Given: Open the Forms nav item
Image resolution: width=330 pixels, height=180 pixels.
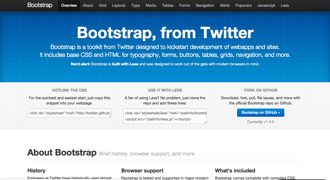Looking at the screenshot, I should point(185,6).
